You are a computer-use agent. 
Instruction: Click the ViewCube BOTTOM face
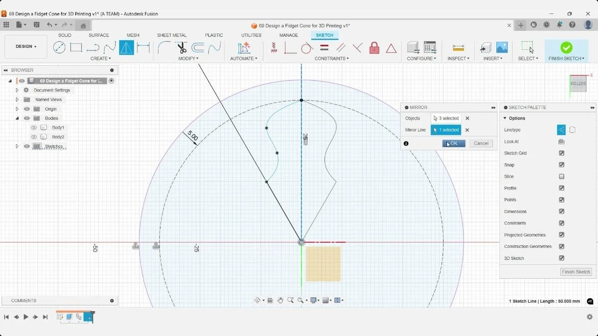click(x=578, y=83)
